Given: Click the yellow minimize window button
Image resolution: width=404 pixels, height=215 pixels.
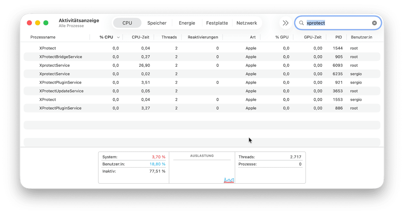Looking at the screenshot, I should pos(38,23).
